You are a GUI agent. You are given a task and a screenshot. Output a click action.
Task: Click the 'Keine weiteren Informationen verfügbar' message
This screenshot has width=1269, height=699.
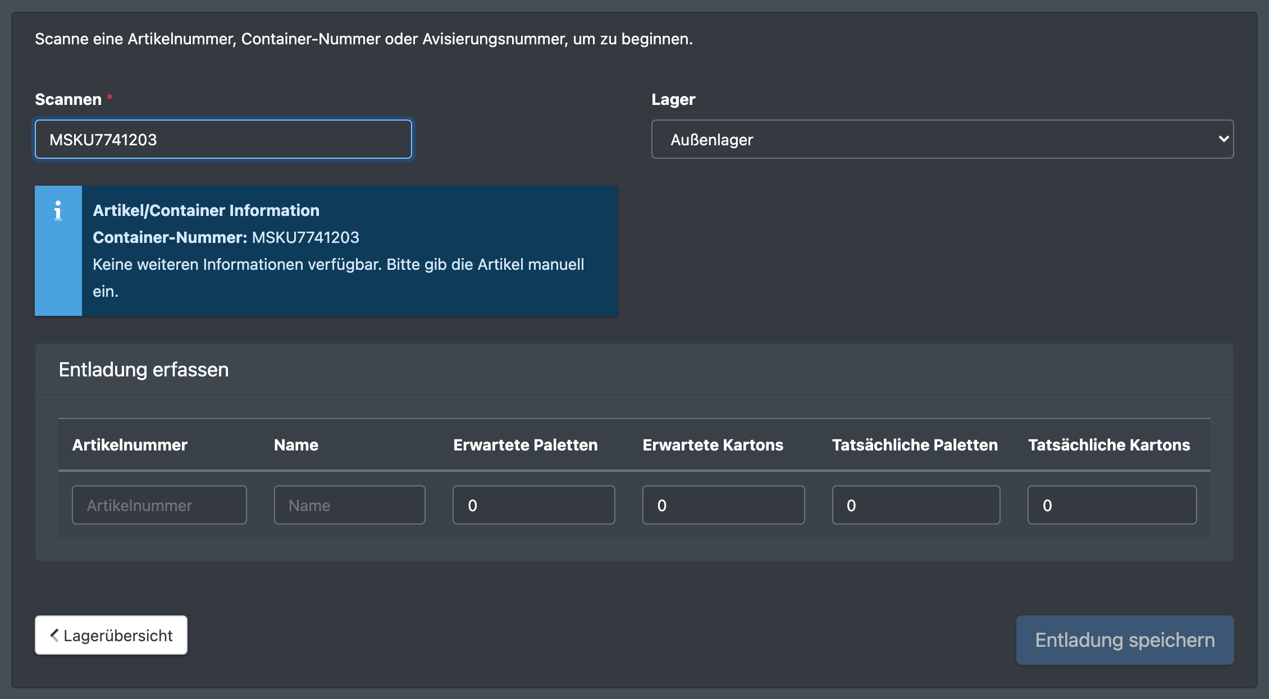[339, 278]
